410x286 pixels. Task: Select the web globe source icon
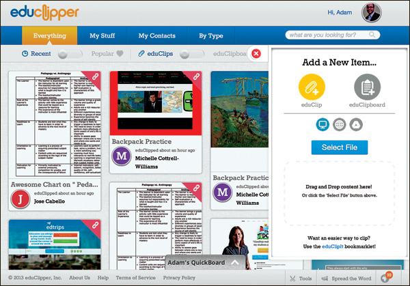tap(340, 125)
